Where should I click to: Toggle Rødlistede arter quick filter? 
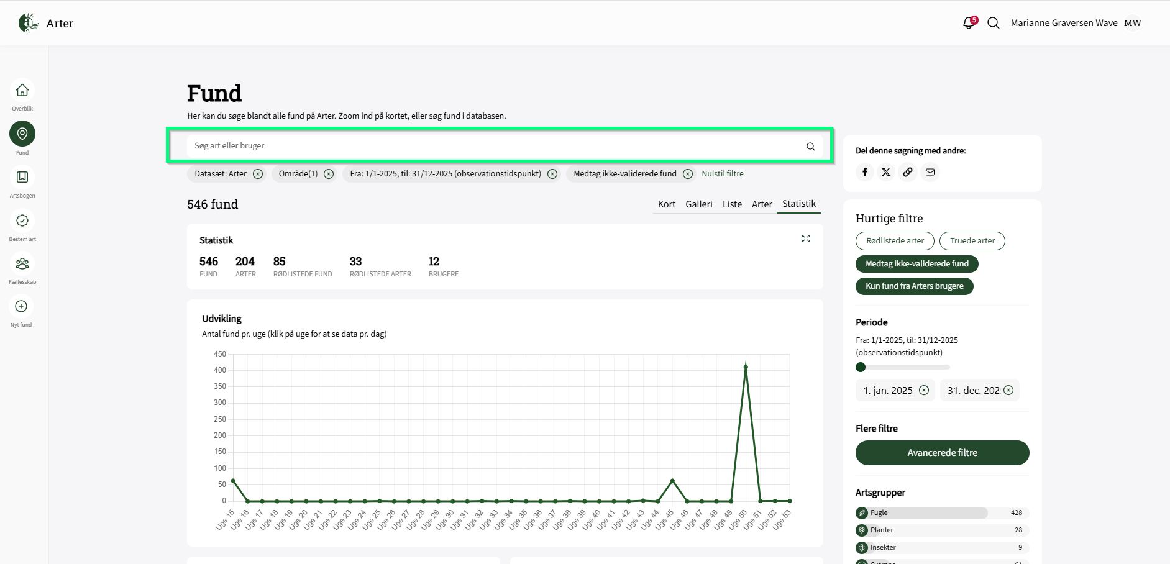895,241
